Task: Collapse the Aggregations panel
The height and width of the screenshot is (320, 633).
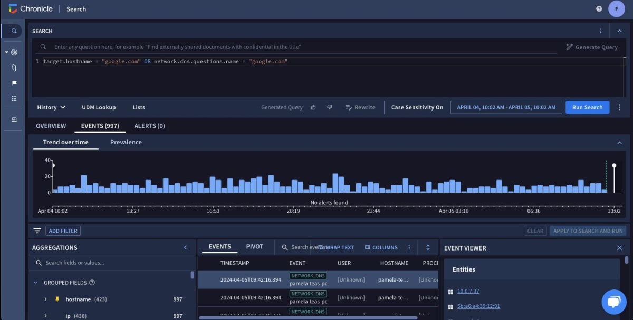Action: pyautogui.click(x=185, y=247)
